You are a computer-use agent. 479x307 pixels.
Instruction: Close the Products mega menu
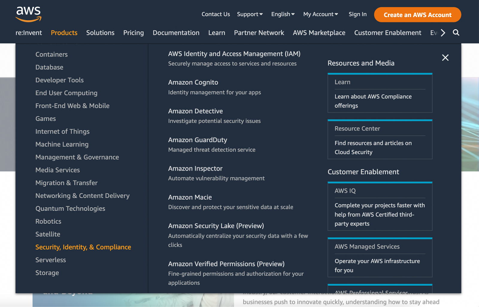(445, 58)
